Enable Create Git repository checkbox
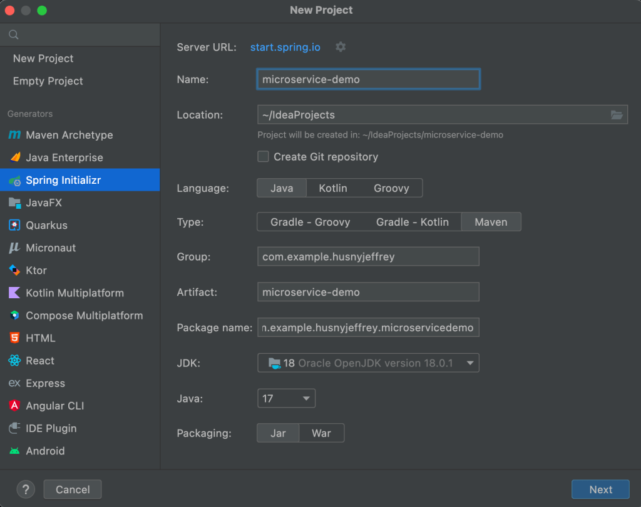The image size is (641, 507). [x=264, y=157]
